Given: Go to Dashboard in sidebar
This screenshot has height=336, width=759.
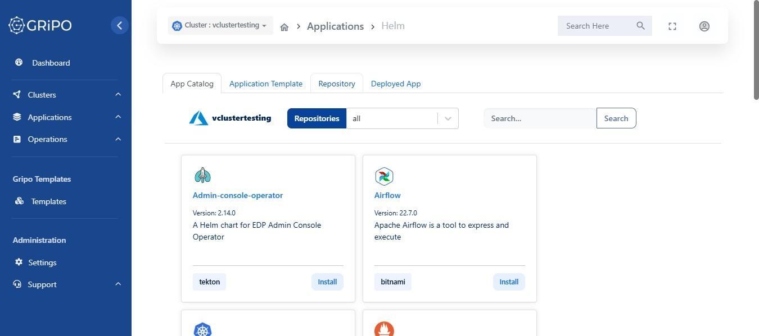Looking at the screenshot, I should [x=51, y=63].
